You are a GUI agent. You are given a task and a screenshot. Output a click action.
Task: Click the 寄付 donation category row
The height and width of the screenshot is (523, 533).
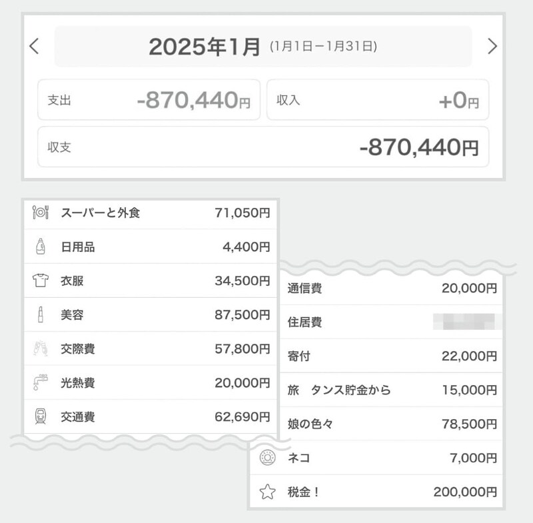tap(390, 354)
